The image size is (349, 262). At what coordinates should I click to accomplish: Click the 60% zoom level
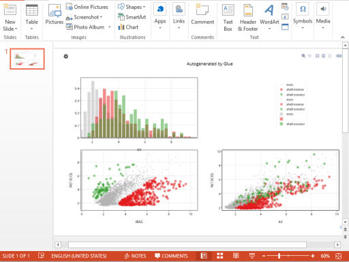325,256
